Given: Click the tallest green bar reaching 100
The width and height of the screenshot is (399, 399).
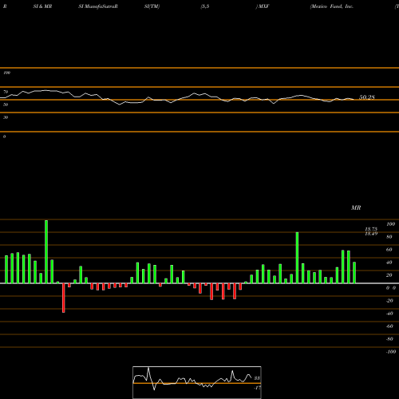Looking at the screenshot, I should coord(46,251).
